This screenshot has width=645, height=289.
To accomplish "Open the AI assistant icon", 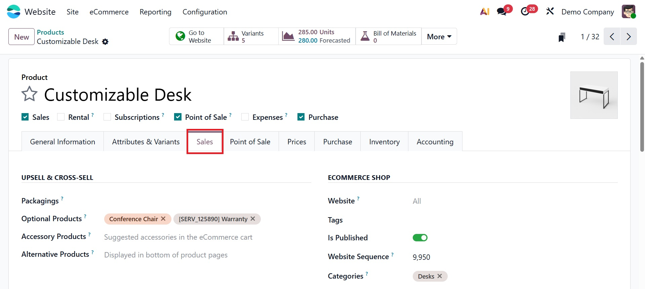I will 485,12.
